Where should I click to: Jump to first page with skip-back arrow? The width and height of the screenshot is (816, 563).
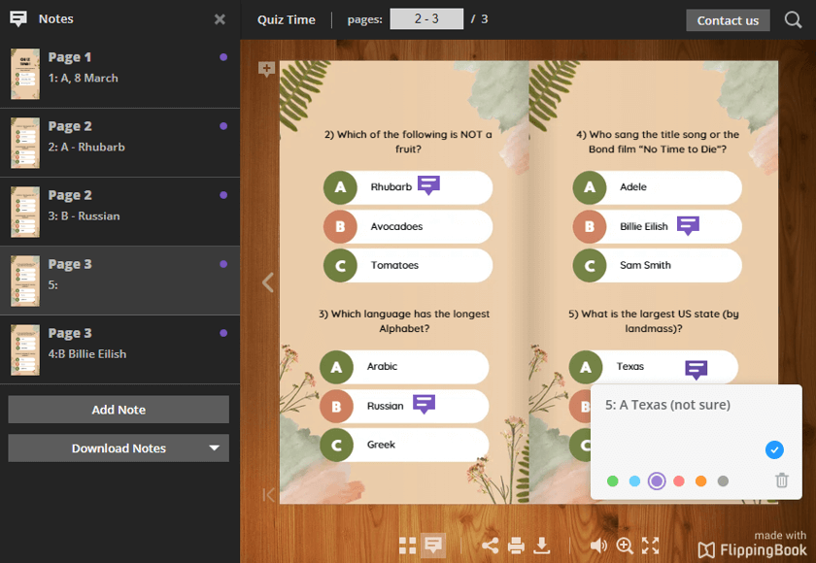click(x=267, y=495)
